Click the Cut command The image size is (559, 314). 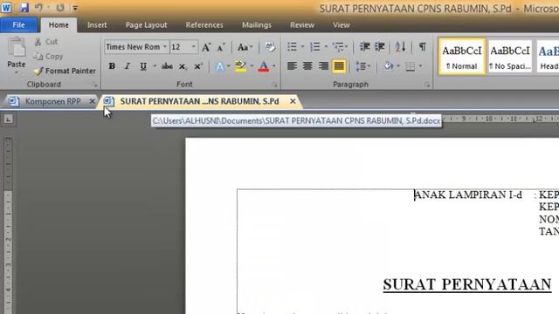[46, 42]
